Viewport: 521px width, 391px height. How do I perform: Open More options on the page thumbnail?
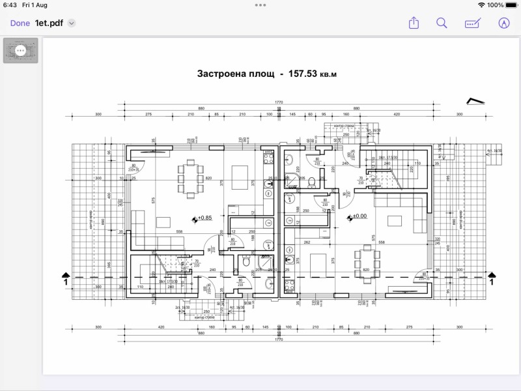(x=21, y=51)
